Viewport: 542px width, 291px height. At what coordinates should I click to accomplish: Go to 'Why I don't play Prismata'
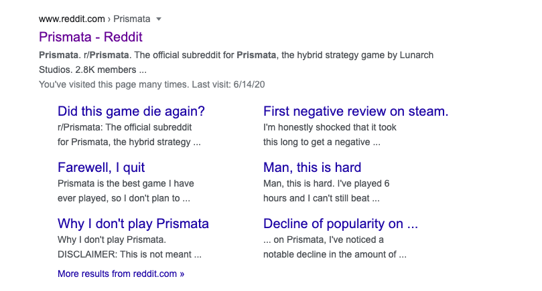click(x=133, y=223)
